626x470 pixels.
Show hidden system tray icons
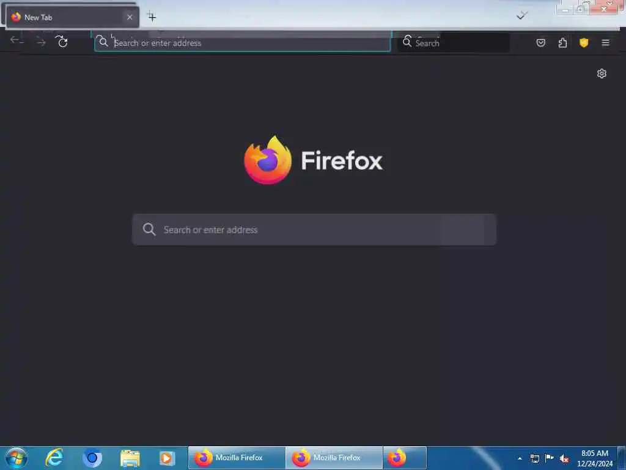[x=520, y=458]
